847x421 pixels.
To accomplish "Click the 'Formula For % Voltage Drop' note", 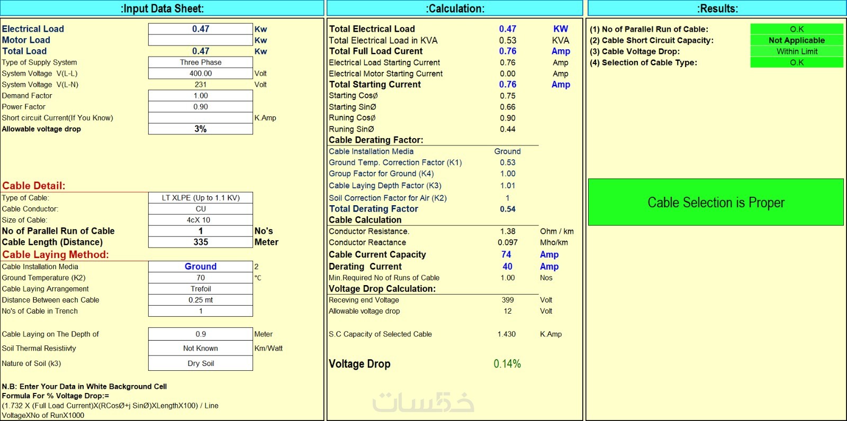I will [x=55, y=396].
